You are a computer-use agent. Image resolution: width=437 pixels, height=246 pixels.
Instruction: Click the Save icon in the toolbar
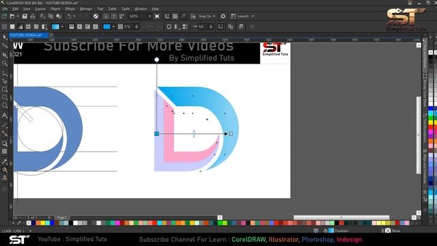(25, 16)
